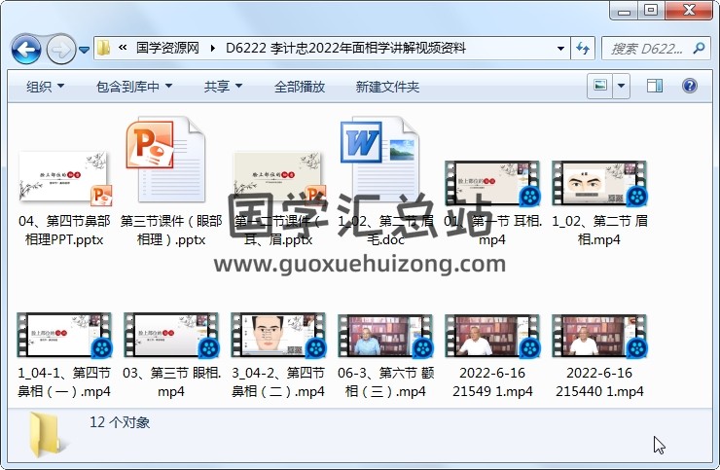Select the 第三节课件（眼部相理）.pptx PowerPoint icon
Viewport: 720px width, 470px height.
pyautogui.click(x=165, y=160)
